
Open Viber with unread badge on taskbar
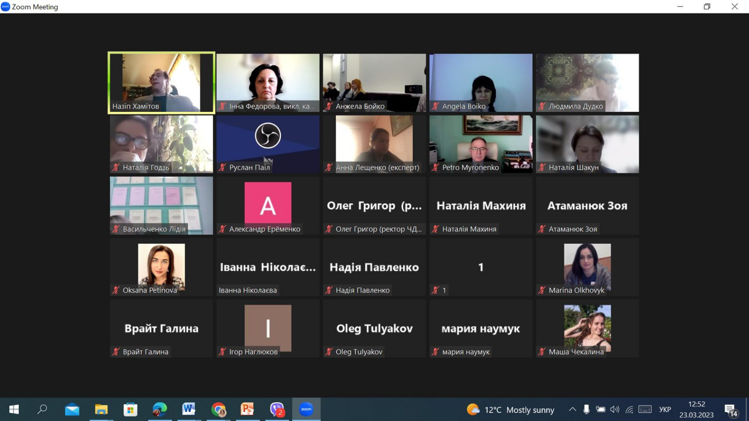point(277,410)
